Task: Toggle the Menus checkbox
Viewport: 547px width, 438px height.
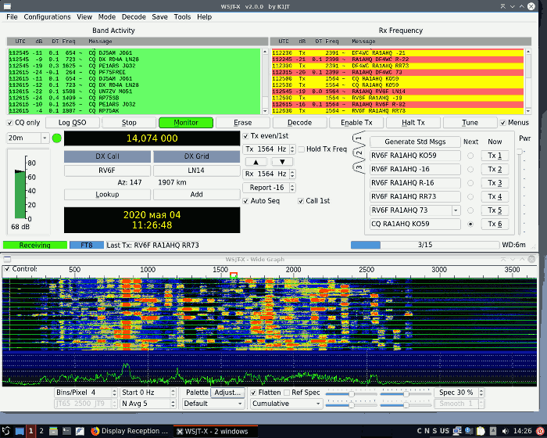Action: 503,123
